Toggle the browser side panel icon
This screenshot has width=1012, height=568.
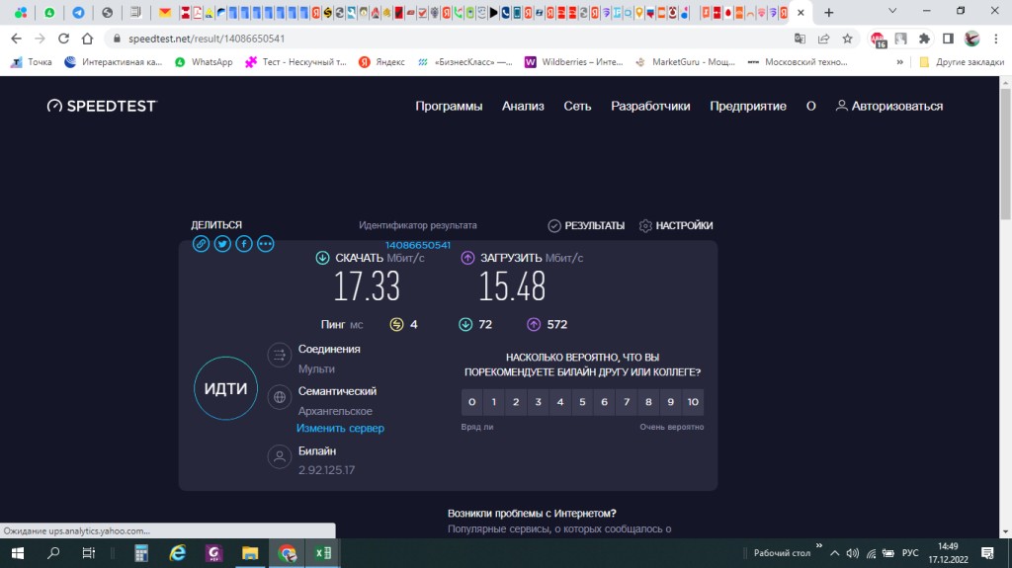point(948,39)
